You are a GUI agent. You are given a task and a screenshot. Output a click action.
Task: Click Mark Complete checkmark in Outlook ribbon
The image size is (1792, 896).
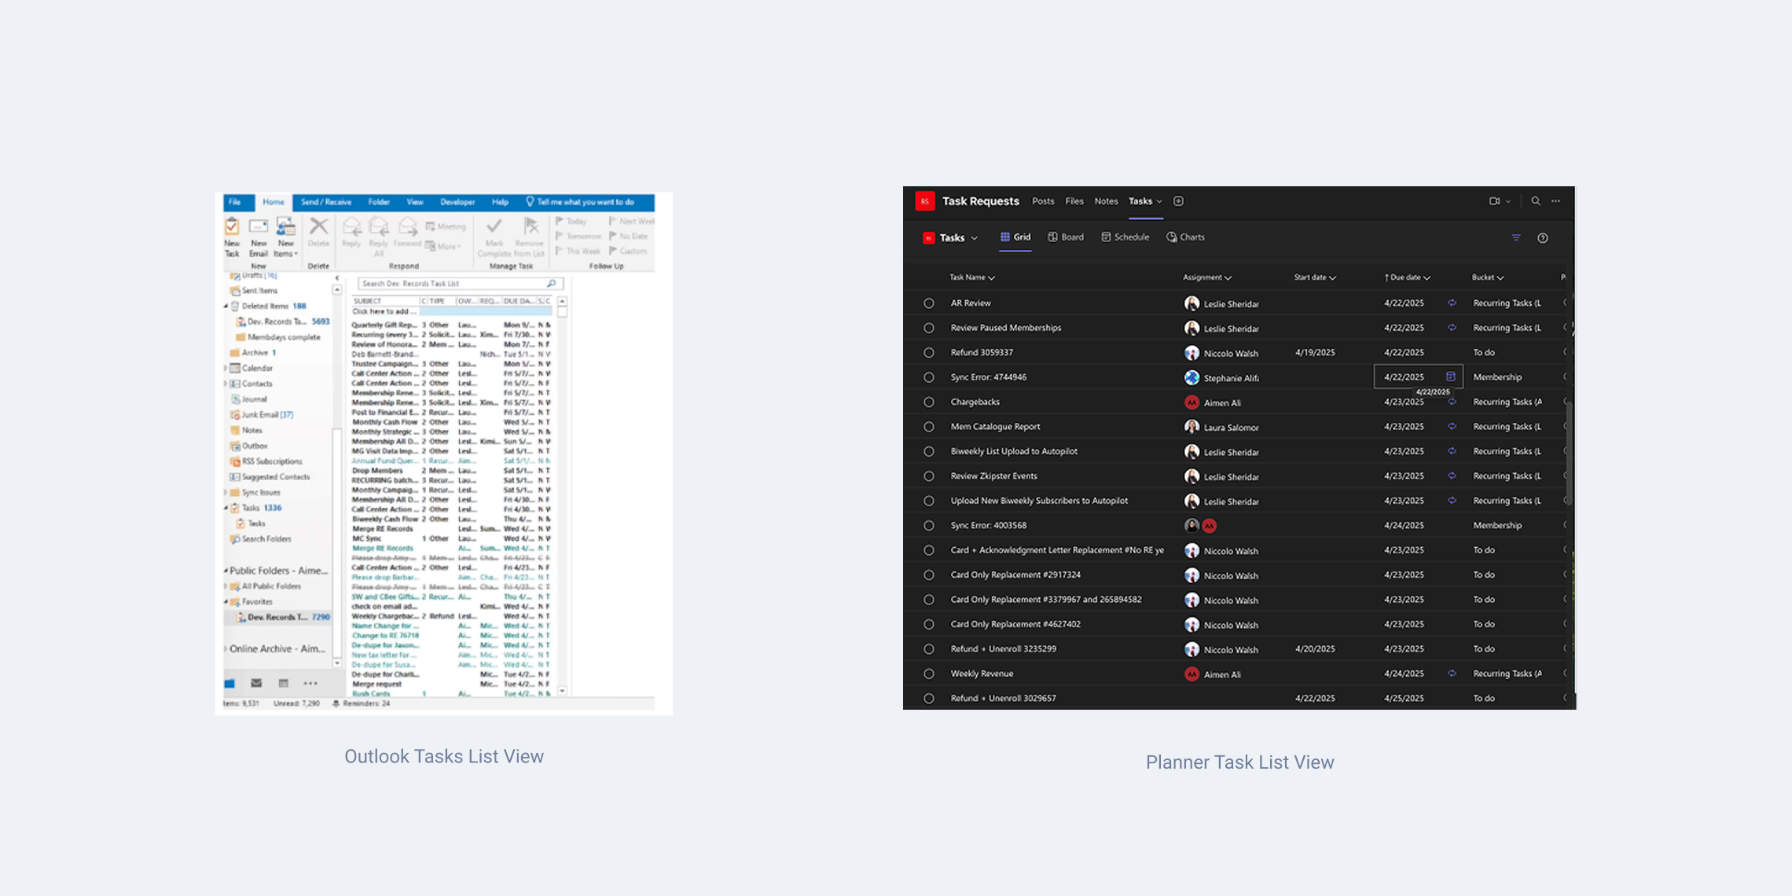[x=494, y=227]
